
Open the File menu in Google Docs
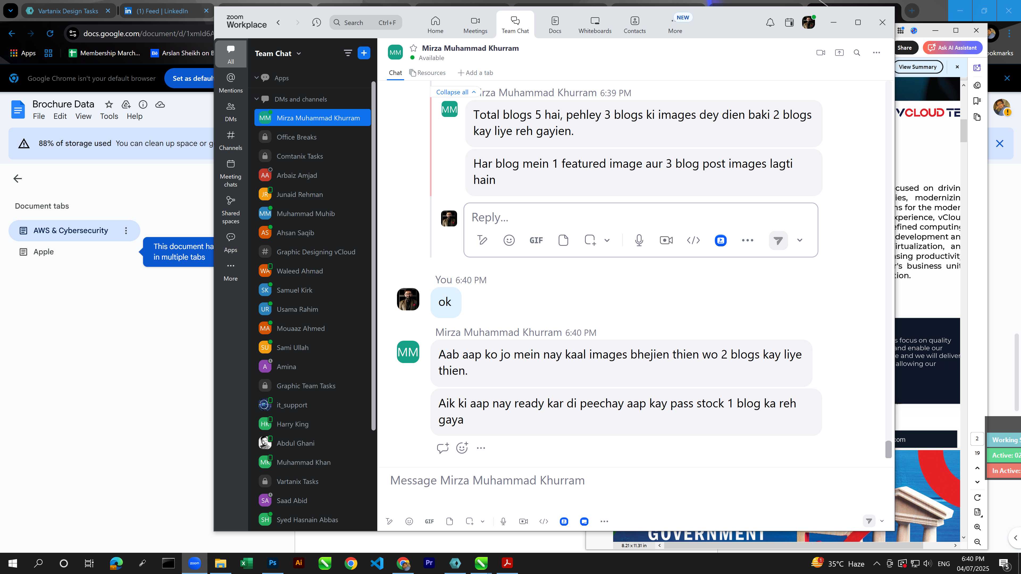39,116
